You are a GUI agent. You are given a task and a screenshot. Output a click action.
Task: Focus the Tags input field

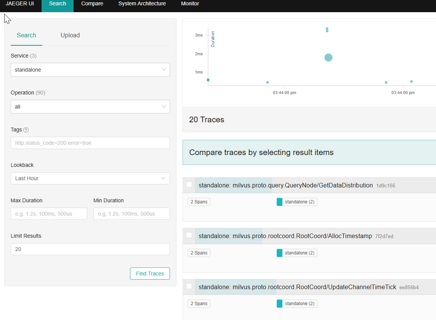click(90, 143)
